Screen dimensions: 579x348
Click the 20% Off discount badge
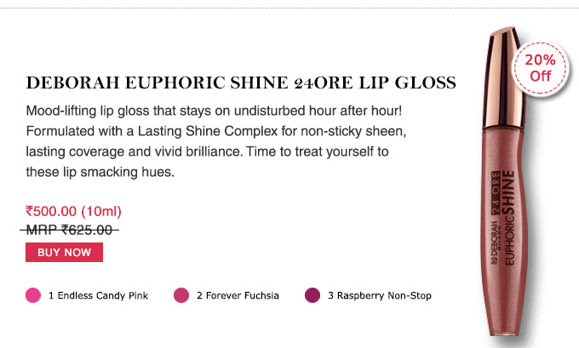click(x=540, y=66)
